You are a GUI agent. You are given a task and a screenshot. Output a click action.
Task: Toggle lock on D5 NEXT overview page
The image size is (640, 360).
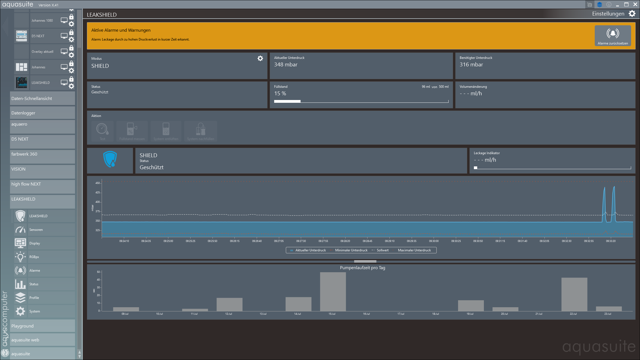click(x=71, y=32)
